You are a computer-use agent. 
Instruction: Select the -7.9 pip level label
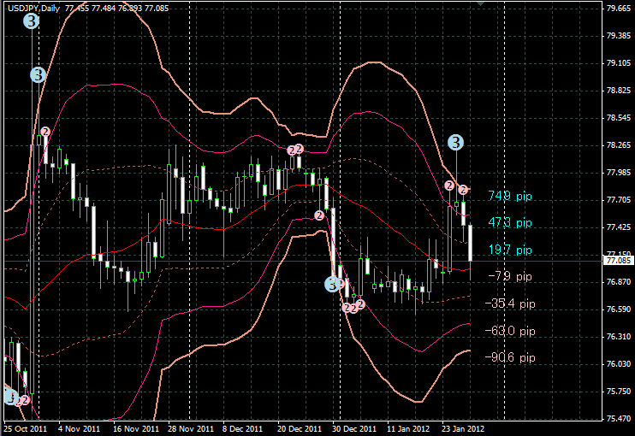[x=510, y=276]
